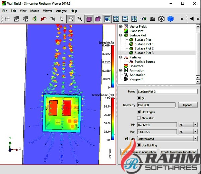Click the redo gray arrow icon
The height and width of the screenshot is (174, 201).
tap(53, 19)
